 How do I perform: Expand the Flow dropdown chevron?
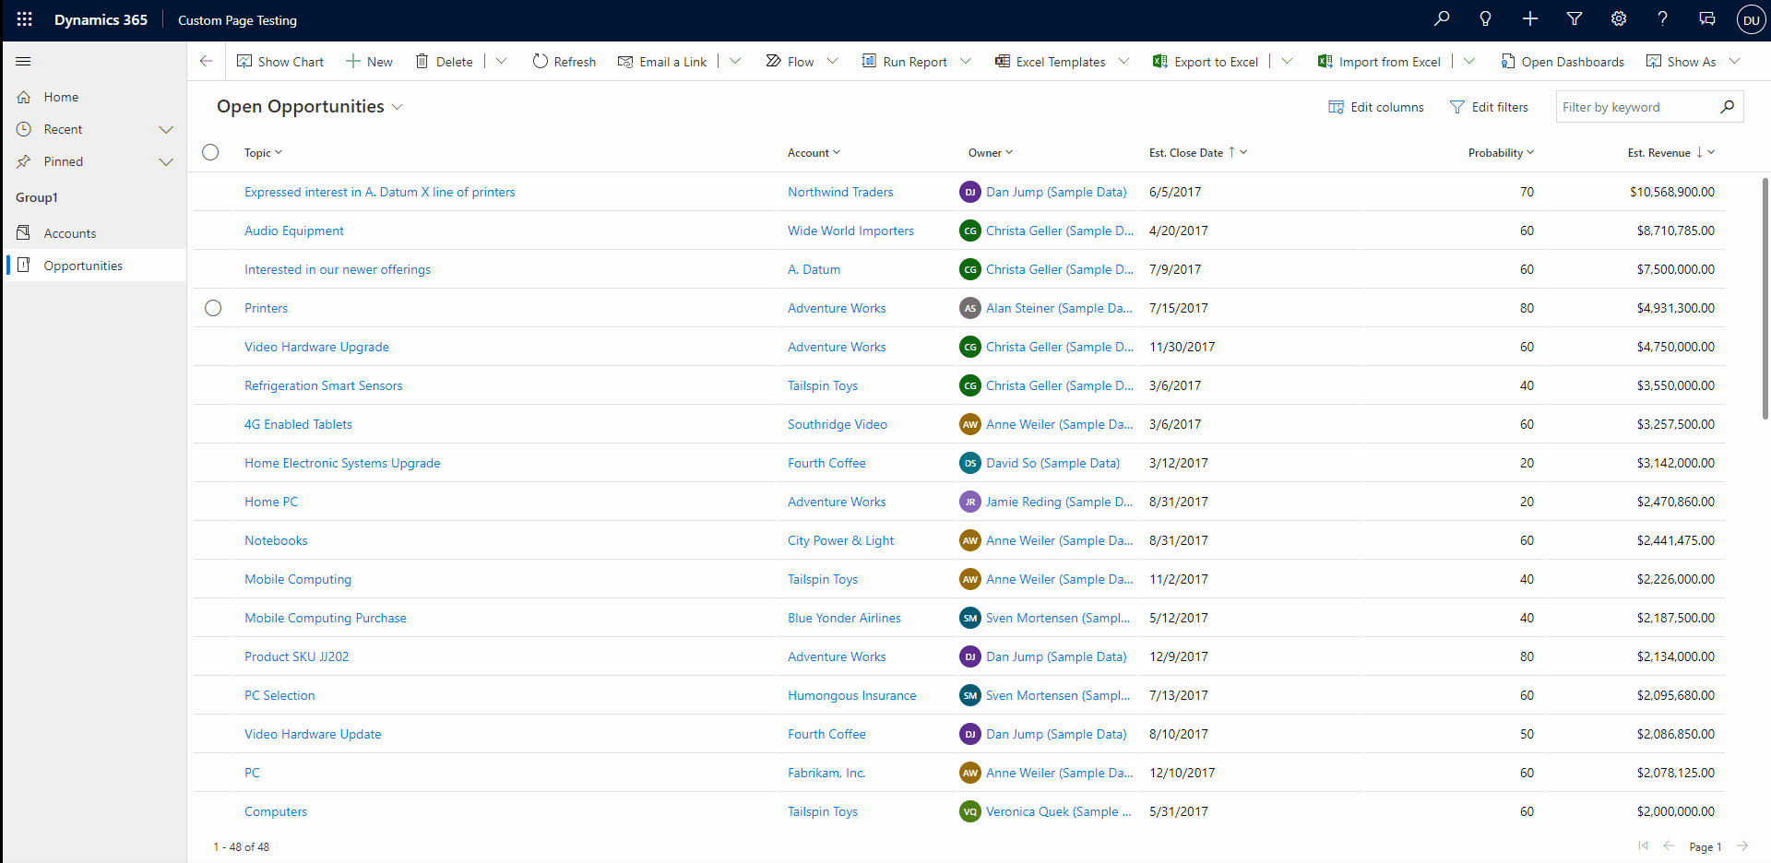click(832, 62)
